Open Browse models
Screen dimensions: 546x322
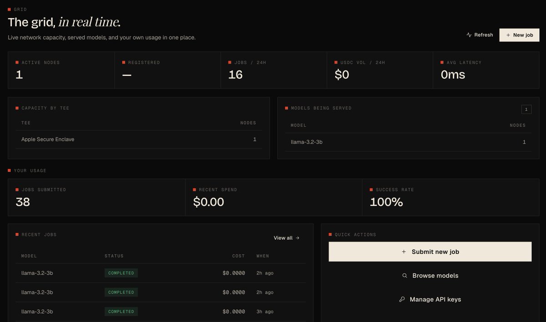click(x=430, y=276)
